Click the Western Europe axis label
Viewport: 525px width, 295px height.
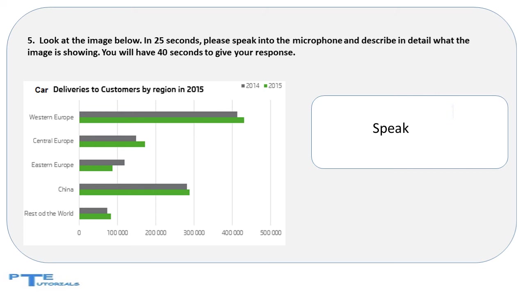pyautogui.click(x=51, y=117)
